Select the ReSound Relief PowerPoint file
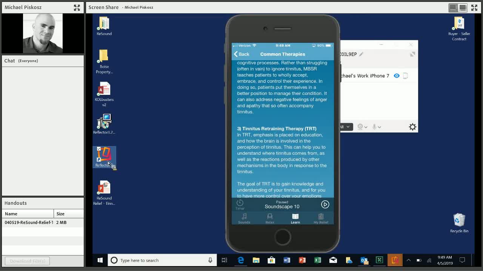483x271 pixels. (104, 193)
